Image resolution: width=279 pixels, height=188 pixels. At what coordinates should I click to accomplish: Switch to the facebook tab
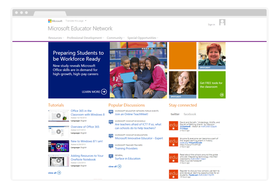[x=190, y=114]
